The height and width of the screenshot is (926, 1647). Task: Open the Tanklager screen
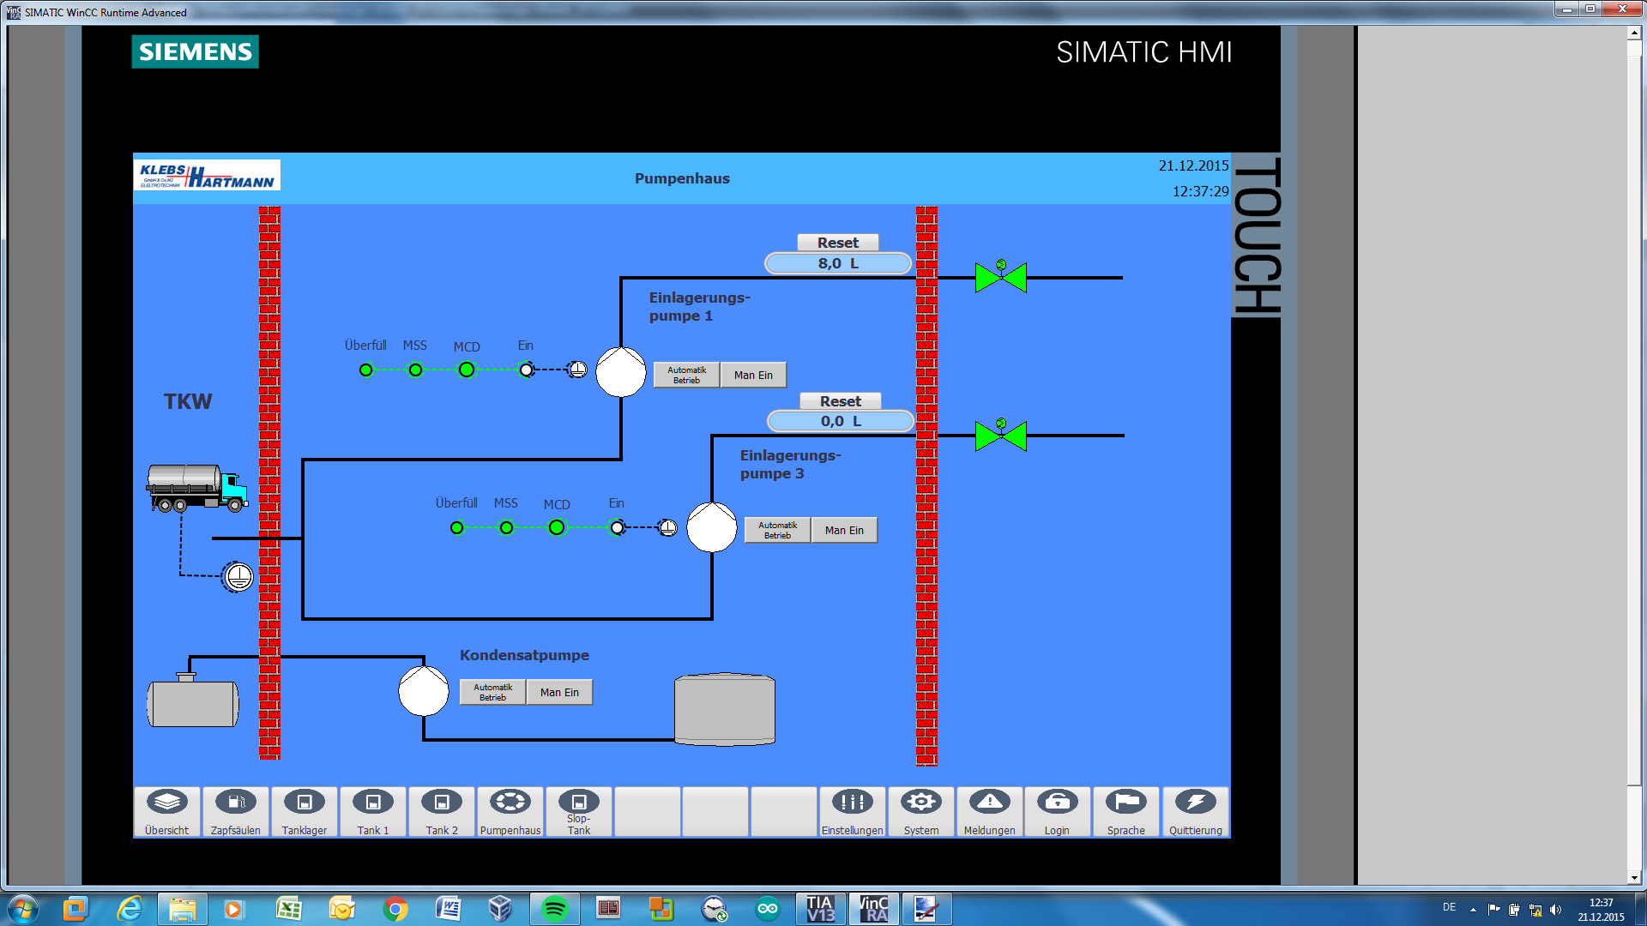305,811
